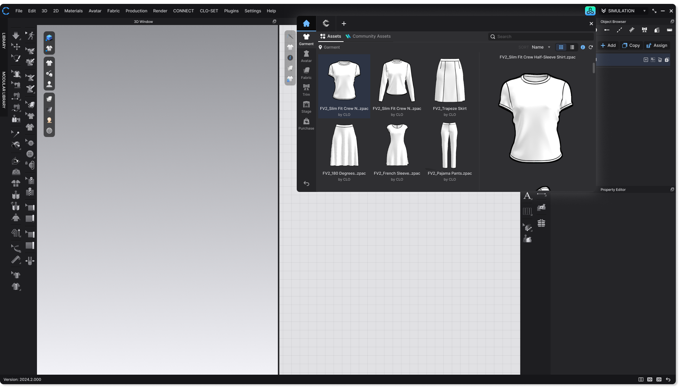Open the File menu

point(19,11)
